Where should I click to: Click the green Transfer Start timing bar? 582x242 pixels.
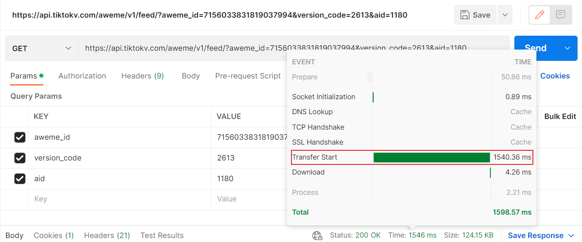431,157
